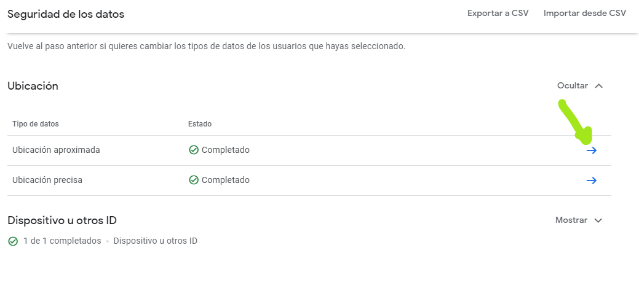
Task: Open Ubicación precisa via its blue arrow
Action: (591, 180)
